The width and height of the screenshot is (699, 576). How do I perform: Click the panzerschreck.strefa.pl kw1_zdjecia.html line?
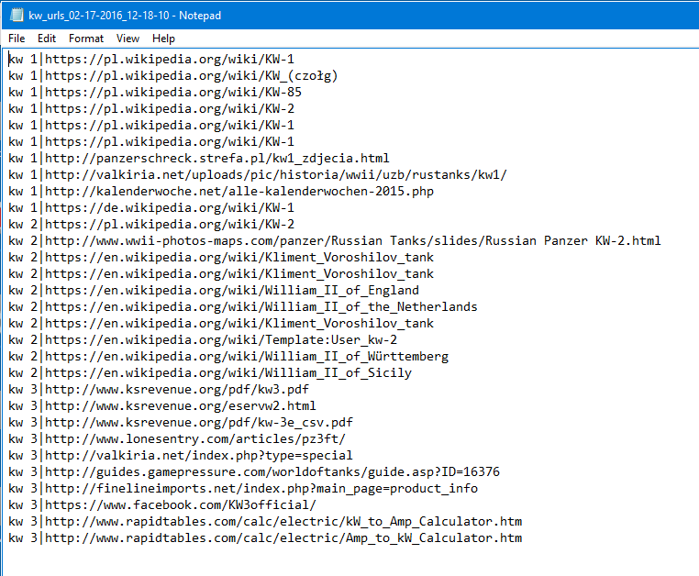pyautogui.click(x=199, y=159)
